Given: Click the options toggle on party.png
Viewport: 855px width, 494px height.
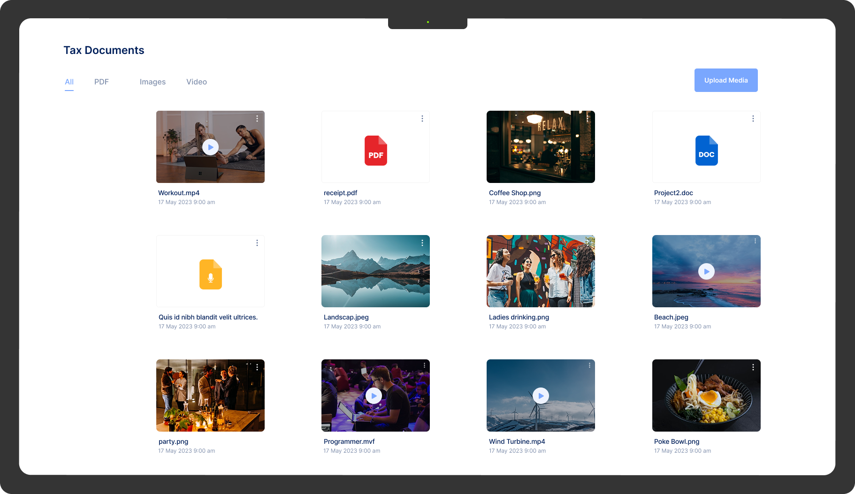Looking at the screenshot, I should 257,367.
